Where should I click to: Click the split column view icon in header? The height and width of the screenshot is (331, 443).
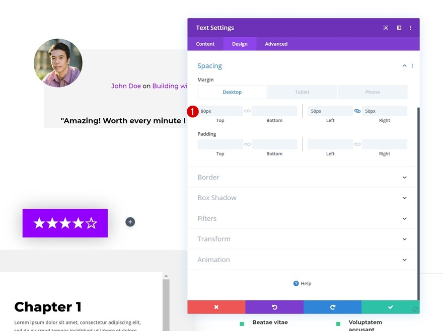399,28
